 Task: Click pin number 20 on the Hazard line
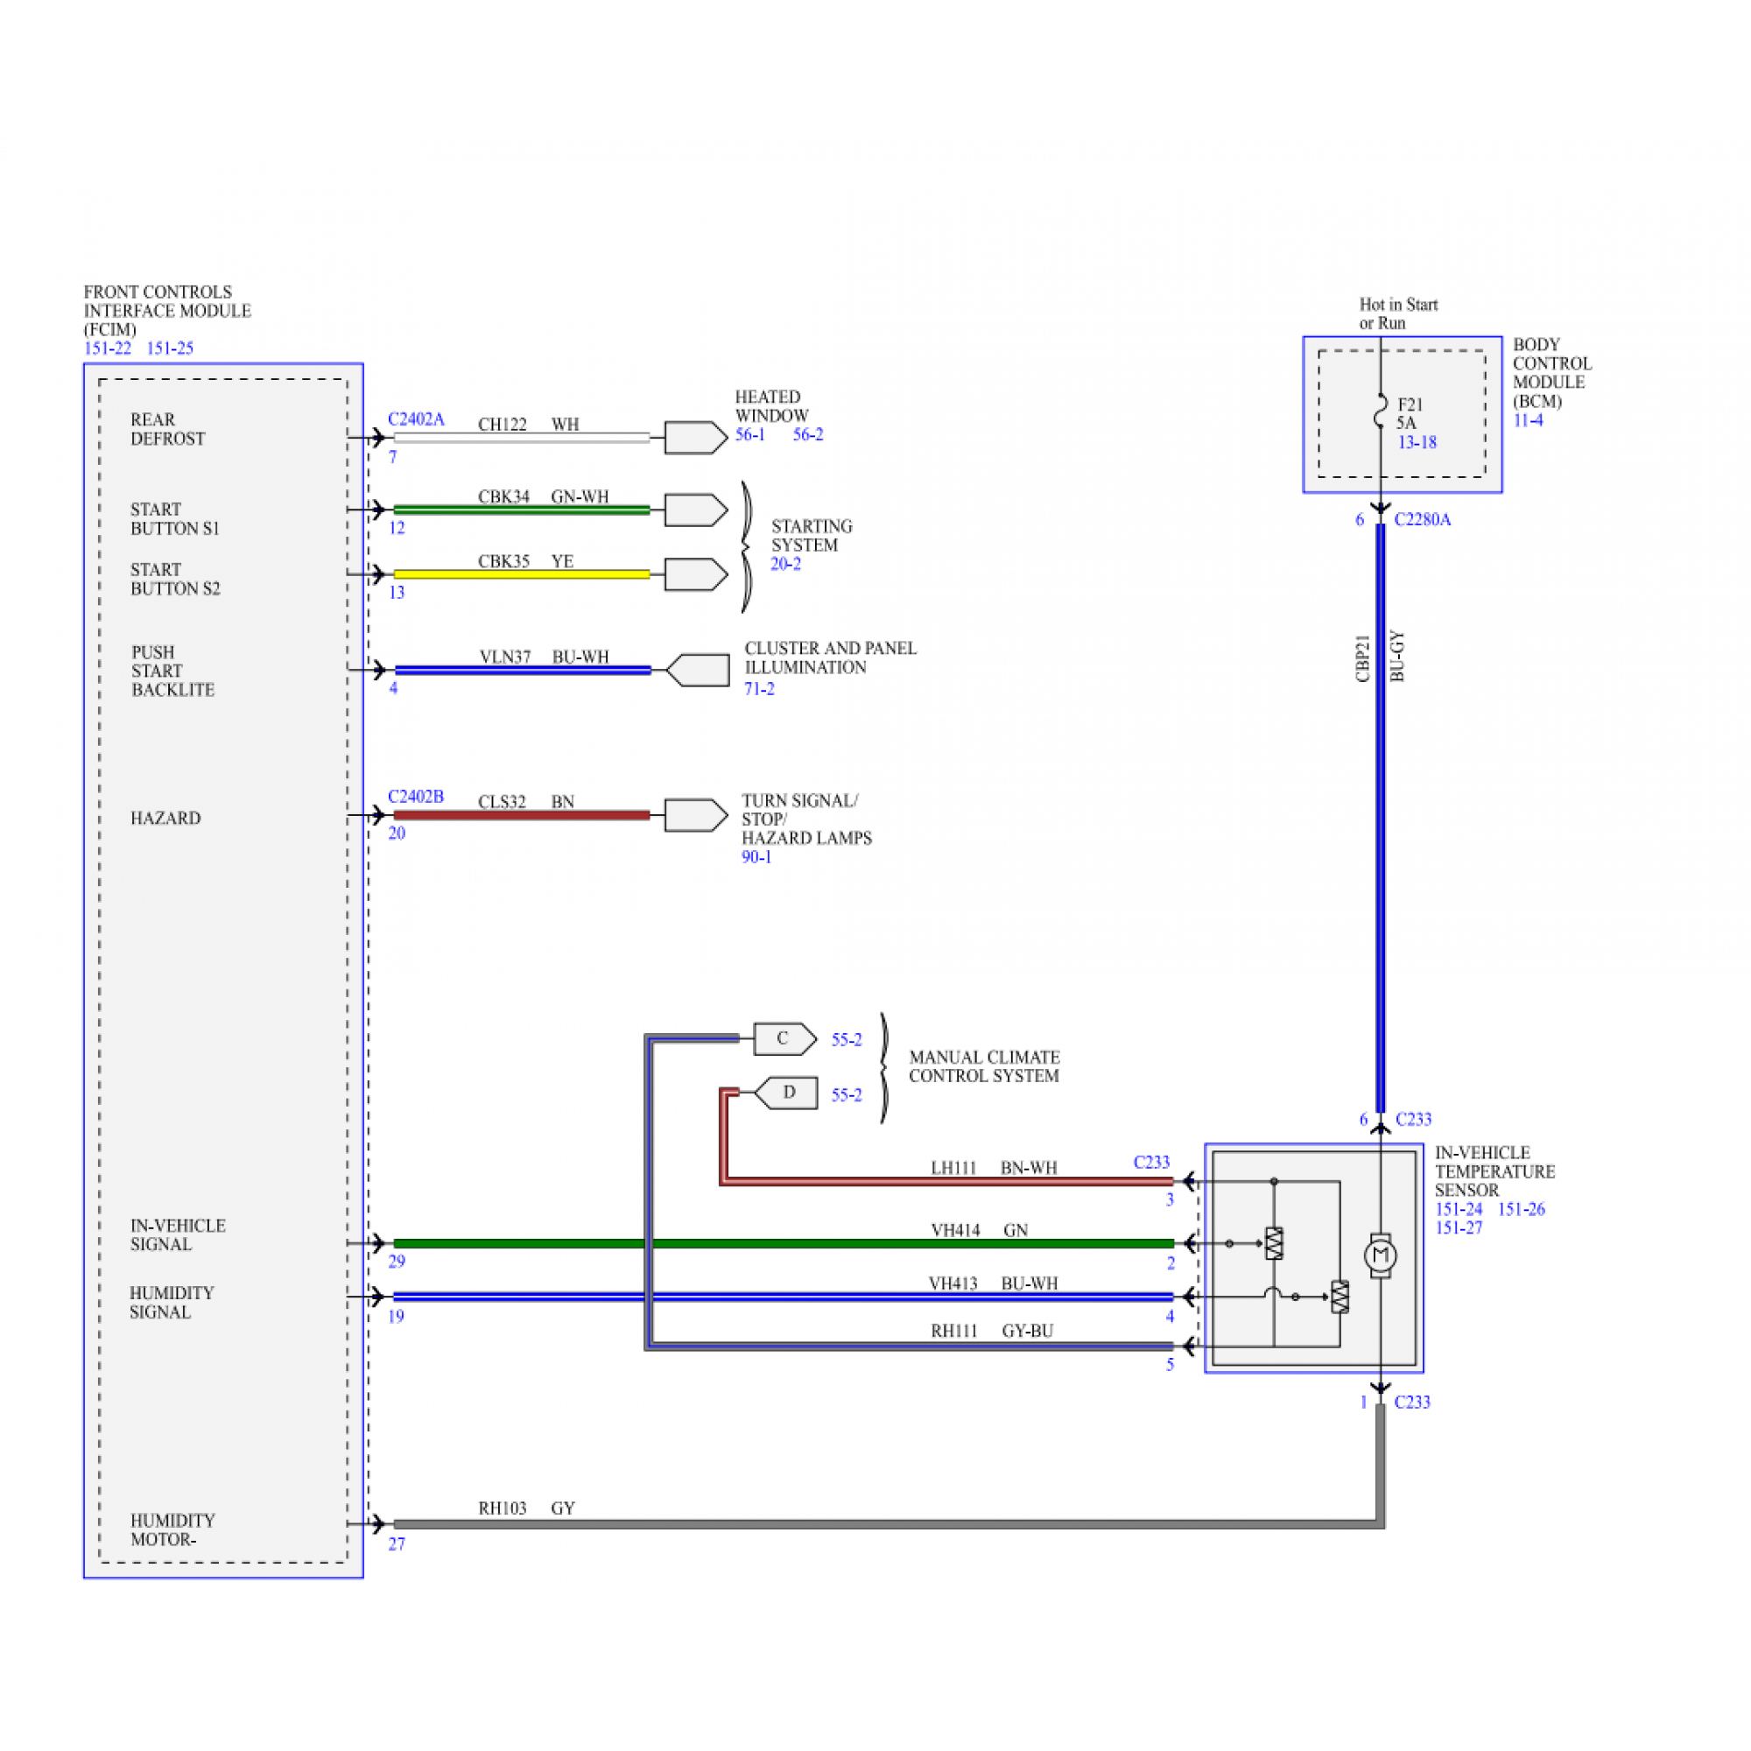[x=397, y=833]
